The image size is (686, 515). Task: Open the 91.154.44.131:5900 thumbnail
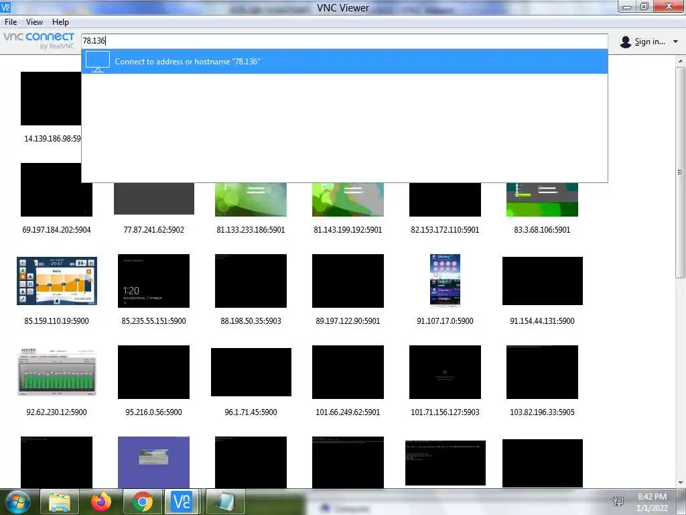point(543,281)
